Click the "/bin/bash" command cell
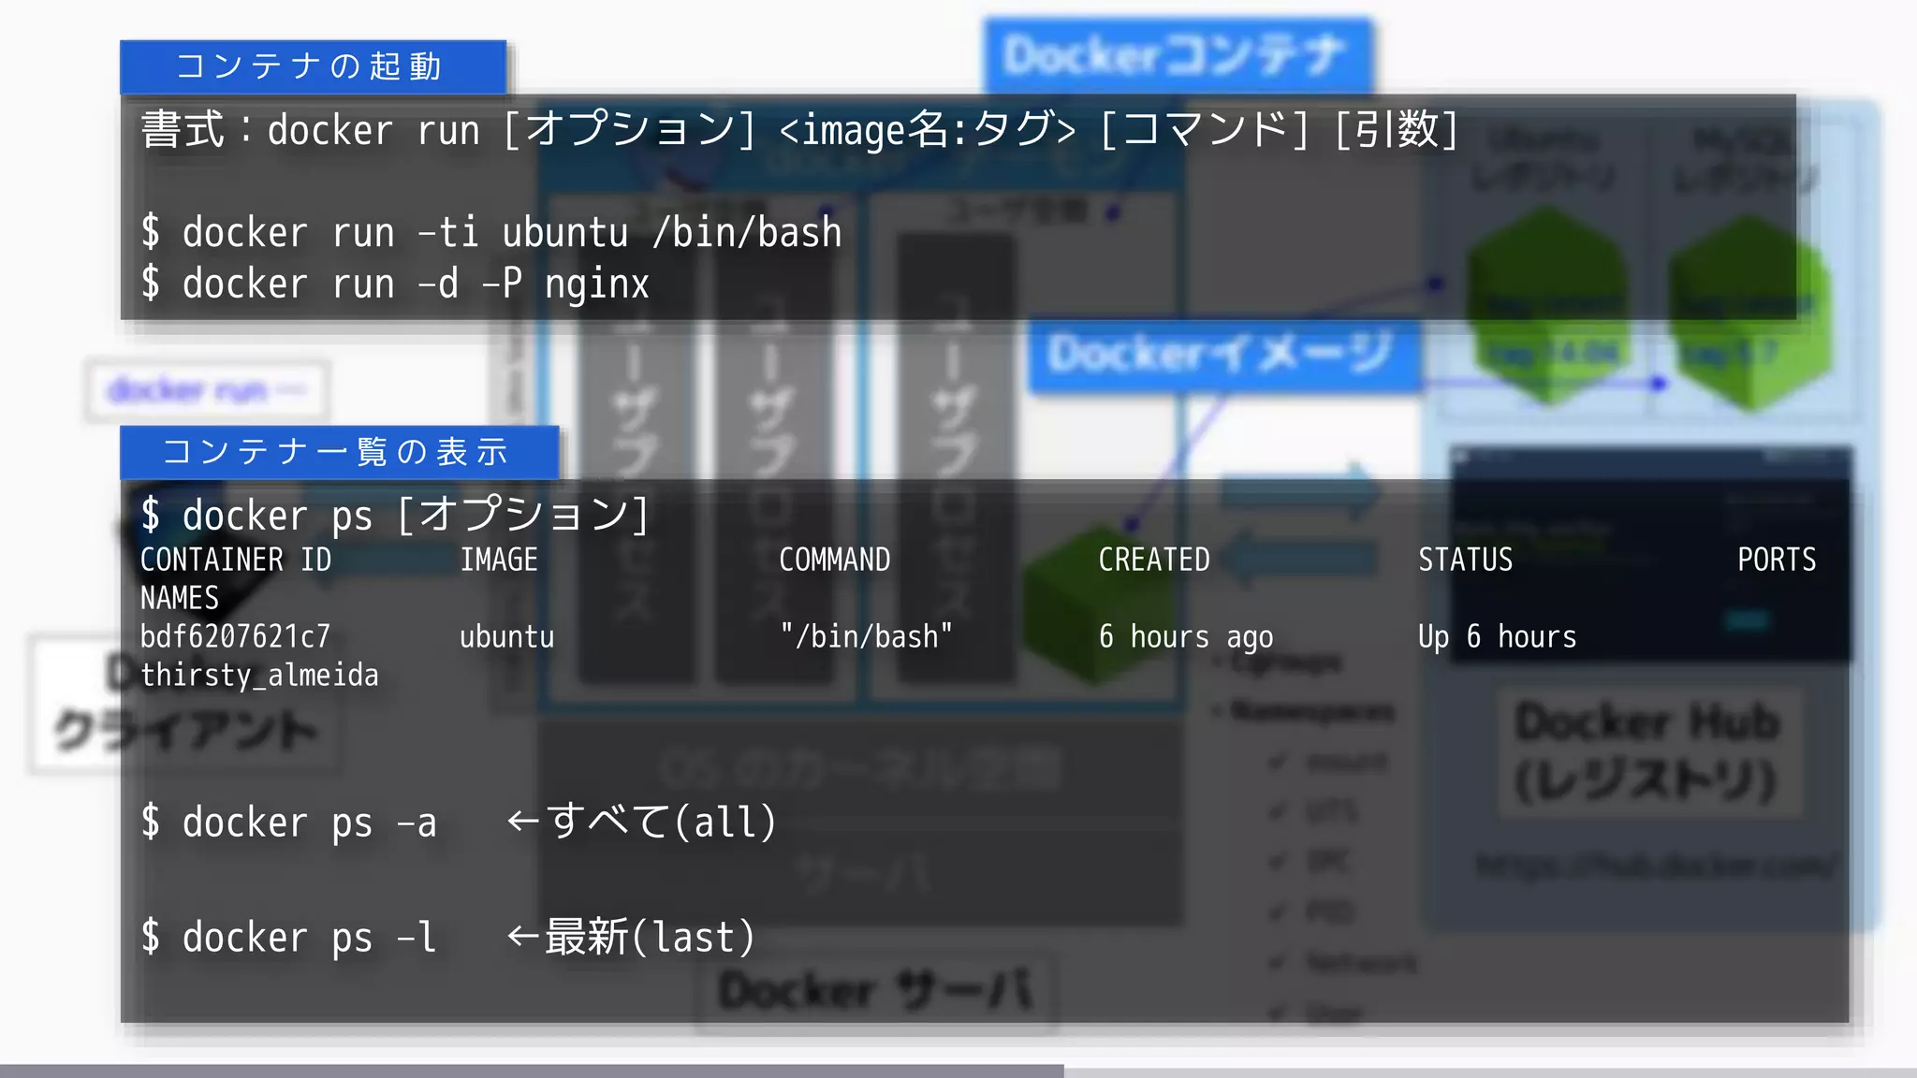 tap(866, 636)
